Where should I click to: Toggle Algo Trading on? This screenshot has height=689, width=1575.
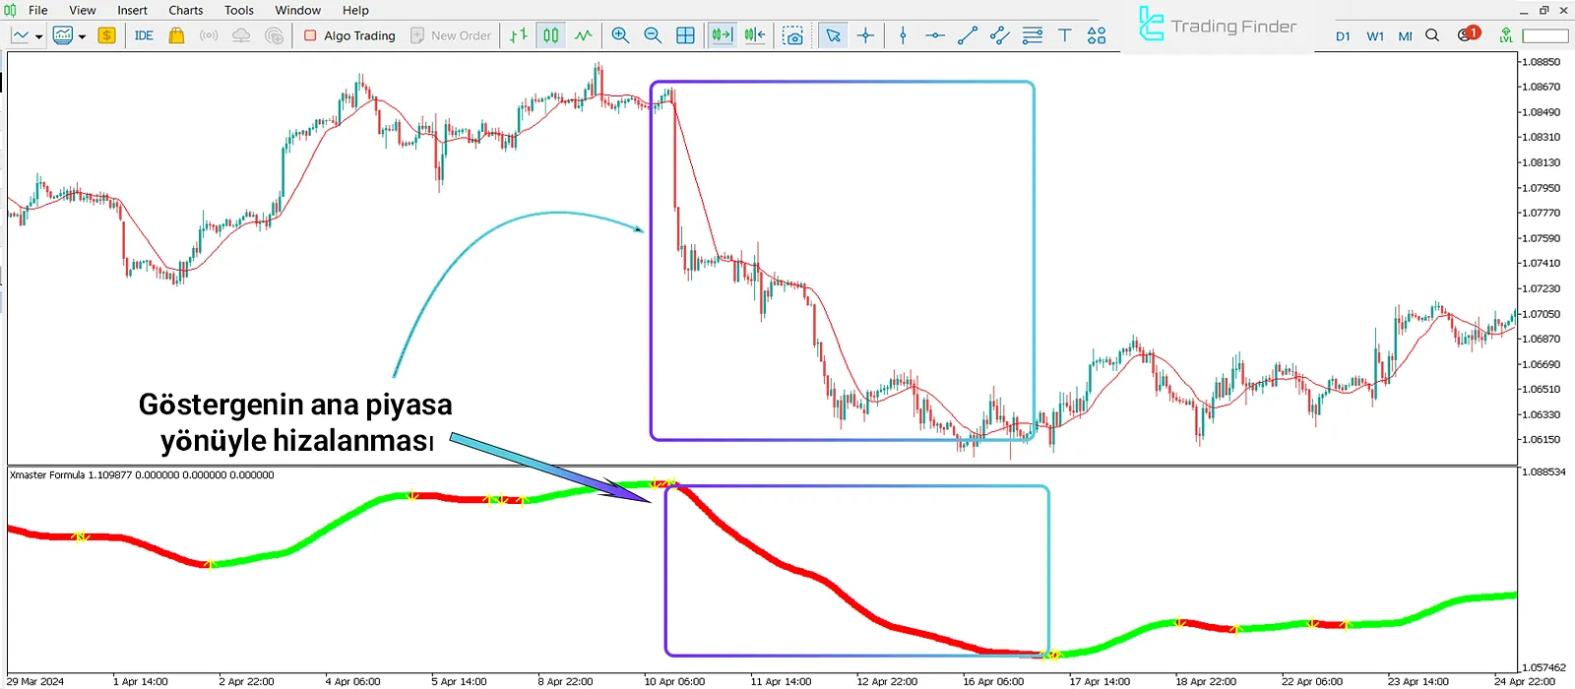[x=349, y=35]
